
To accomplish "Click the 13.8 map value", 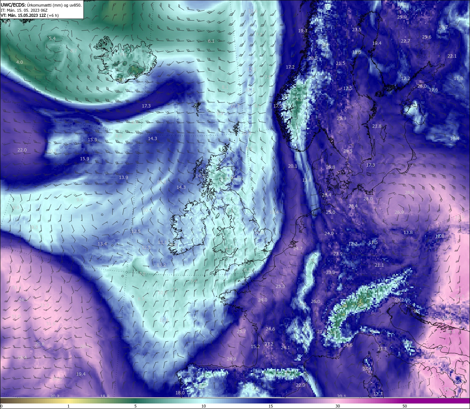I will click(408, 233).
